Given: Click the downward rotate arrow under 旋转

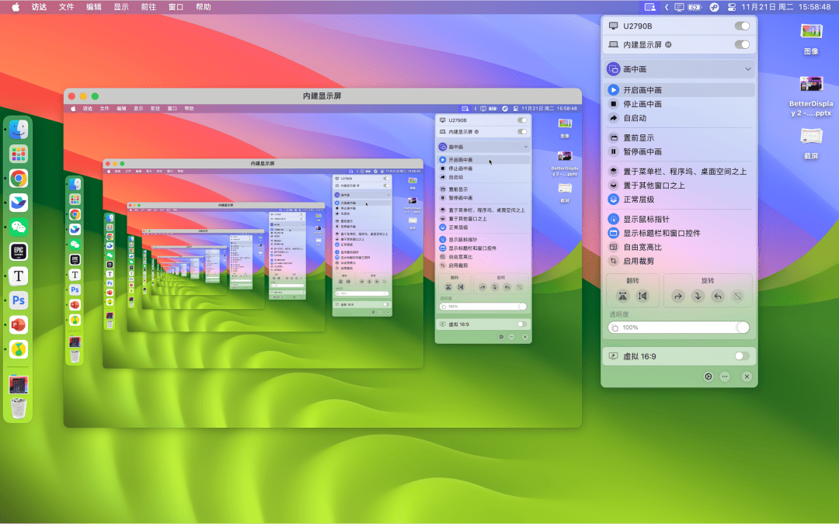Looking at the screenshot, I should pos(698,296).
